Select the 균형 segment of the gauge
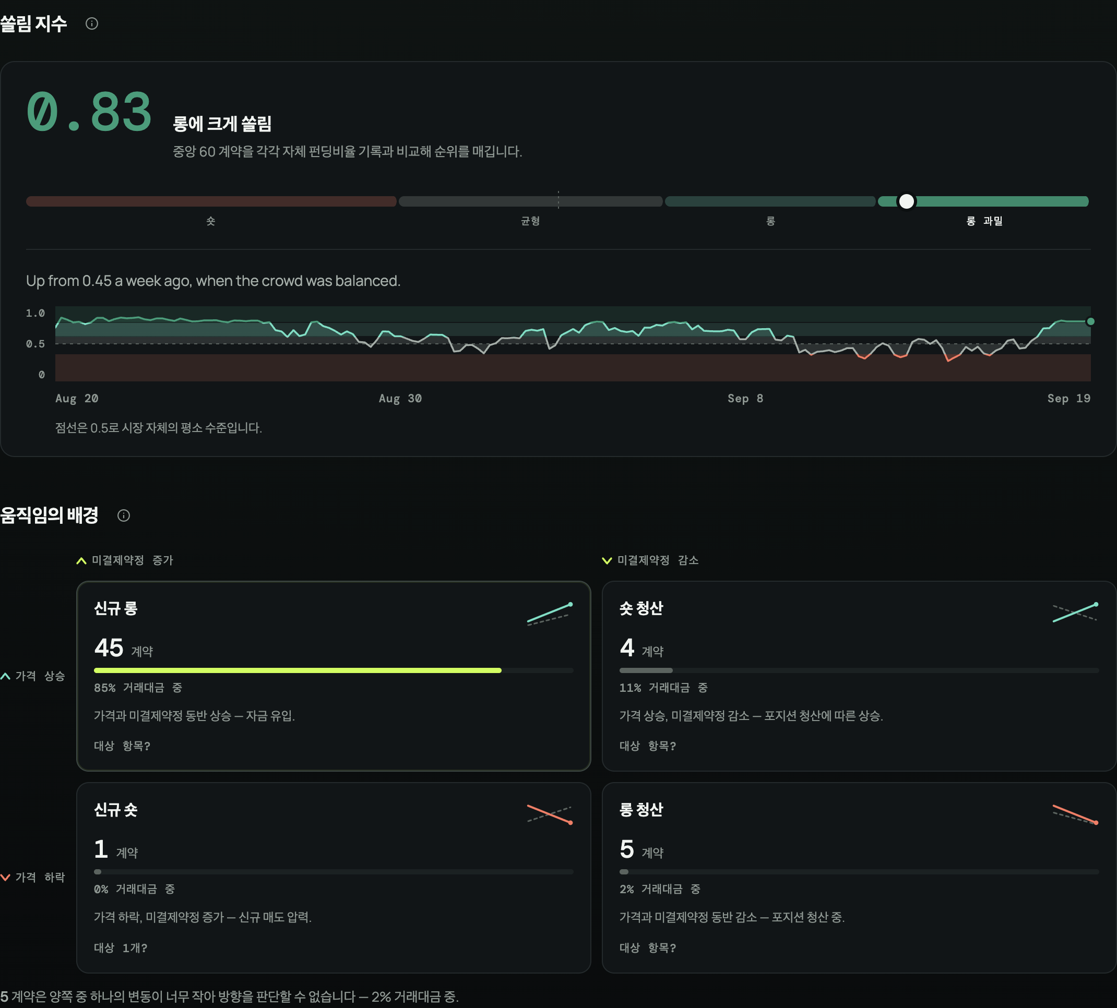1117x1008 pixels. click(x=531, y=201)
